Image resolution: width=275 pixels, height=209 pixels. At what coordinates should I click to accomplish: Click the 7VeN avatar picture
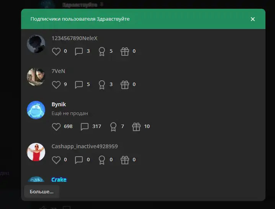[36, 77]
